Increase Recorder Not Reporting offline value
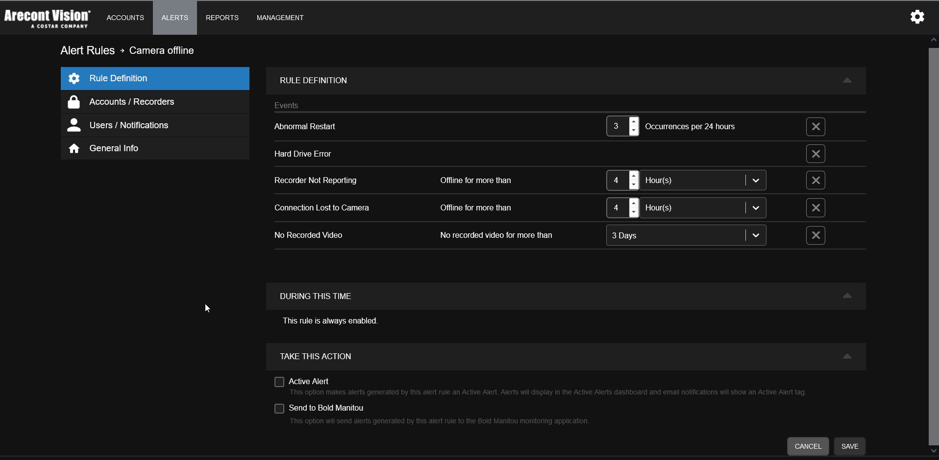The width and height of the screenshot is (939, 460). point(634,176)
